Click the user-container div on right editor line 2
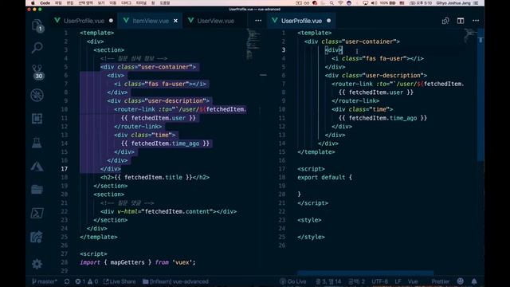The image size is (510, 287). coord(352,41)
